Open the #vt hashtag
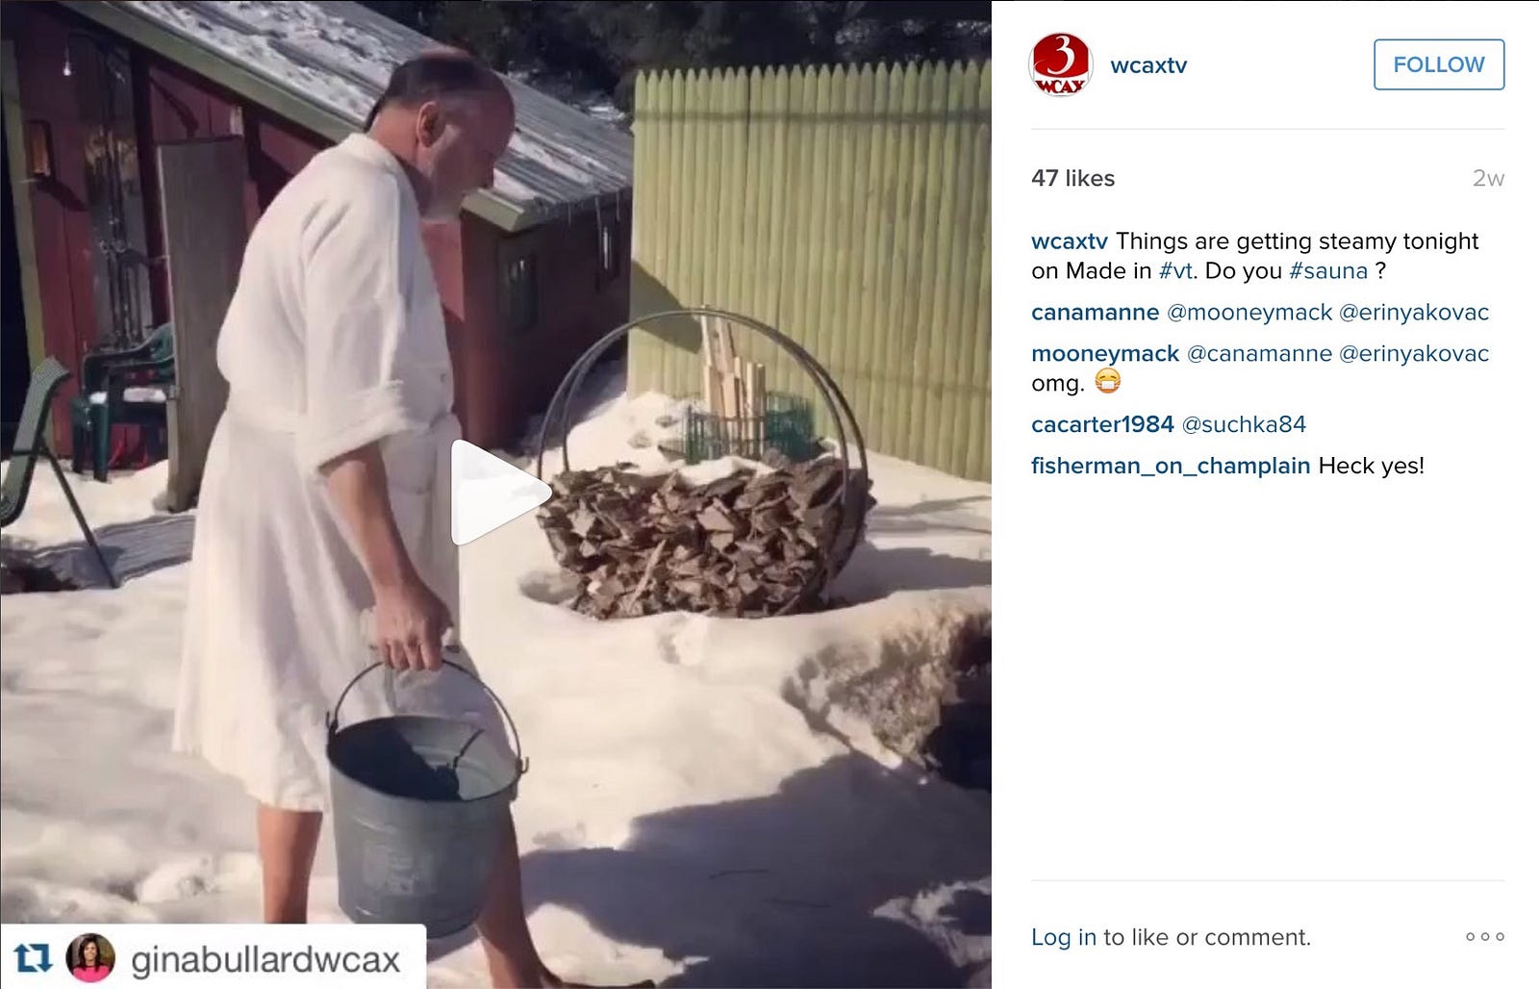The width and height of the screenshot is (1539, 989). tap(1176, 270)
